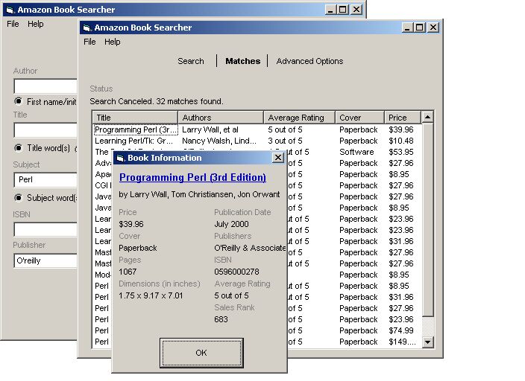Open Help menu in front window
525x381 pixels.
coord(112,42)
